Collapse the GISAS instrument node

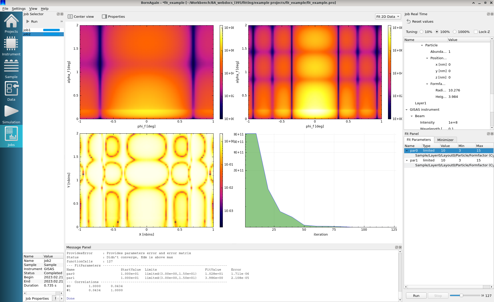tap(407, 110)
